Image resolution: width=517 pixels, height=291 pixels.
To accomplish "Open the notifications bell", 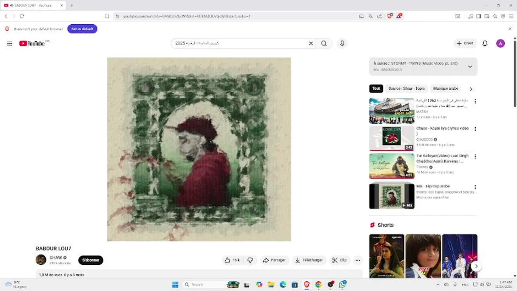I will point(485,44).
